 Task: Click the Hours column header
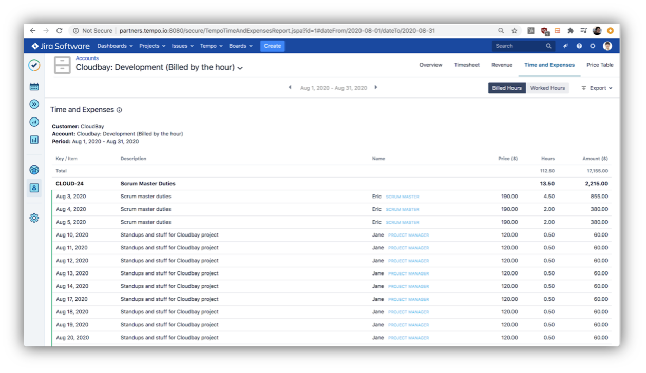tap(547, 159)
